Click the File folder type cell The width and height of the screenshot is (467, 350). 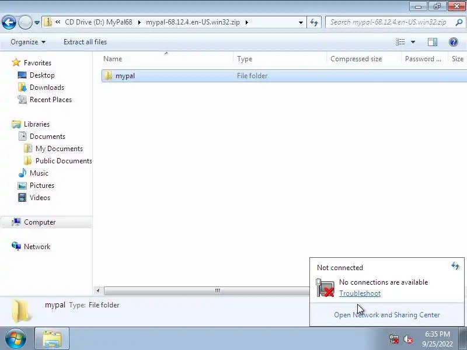pos(252,76)
